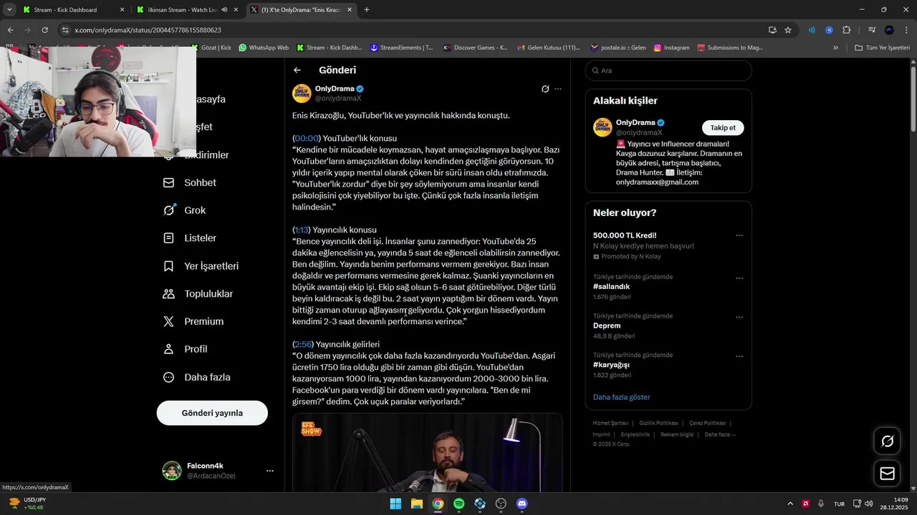The width and height of the screenshot is (917, 515).
Task: Bookmark this page with the star icon
Action: click(x=788, y=30)
